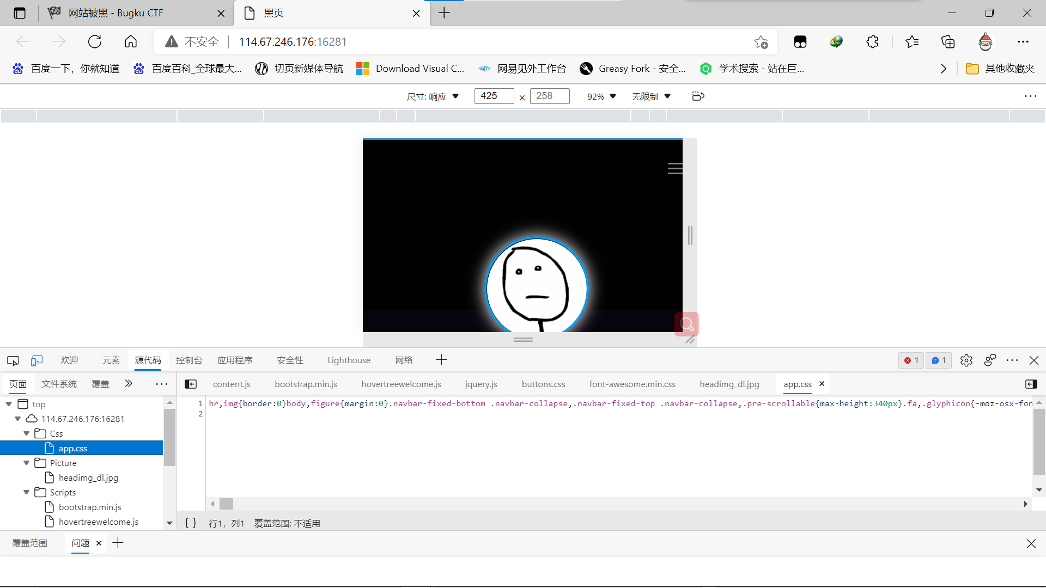1046x588 pixels.
Task: Select the inspect element tool icon
Action: pyautogui.click(x=13, y=360)
